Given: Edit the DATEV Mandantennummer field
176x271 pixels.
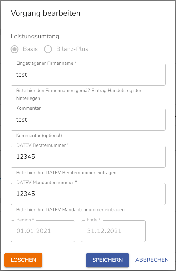Looking at the screenshot, I should pos(88,194).
